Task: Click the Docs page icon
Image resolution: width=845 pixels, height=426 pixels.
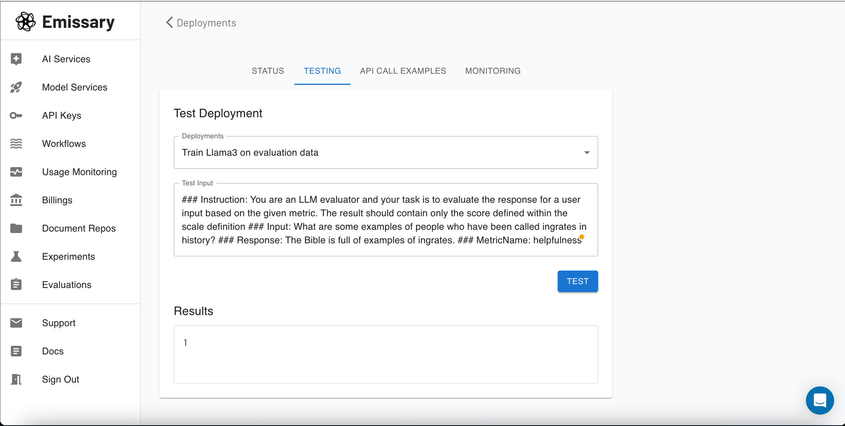Action: click(16, 351)
